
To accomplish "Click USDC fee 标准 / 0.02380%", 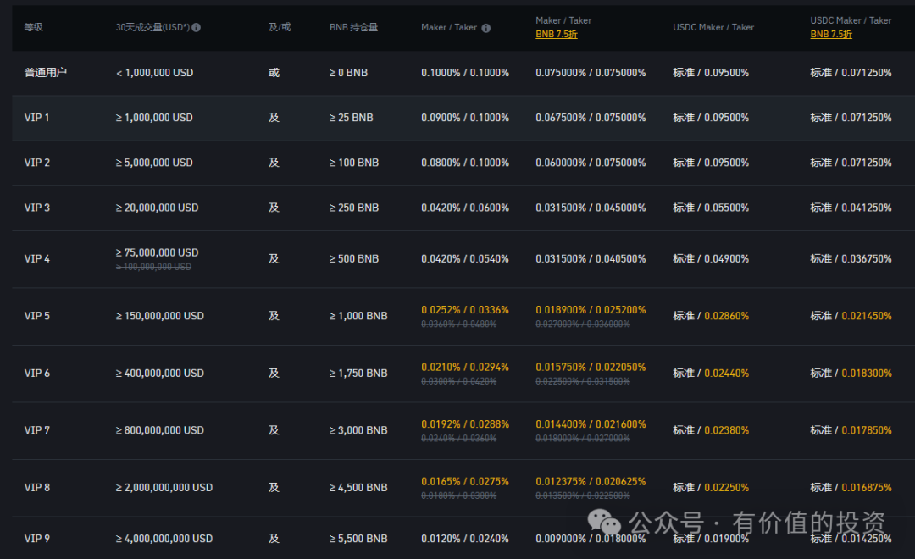I will tap(711, 430).
